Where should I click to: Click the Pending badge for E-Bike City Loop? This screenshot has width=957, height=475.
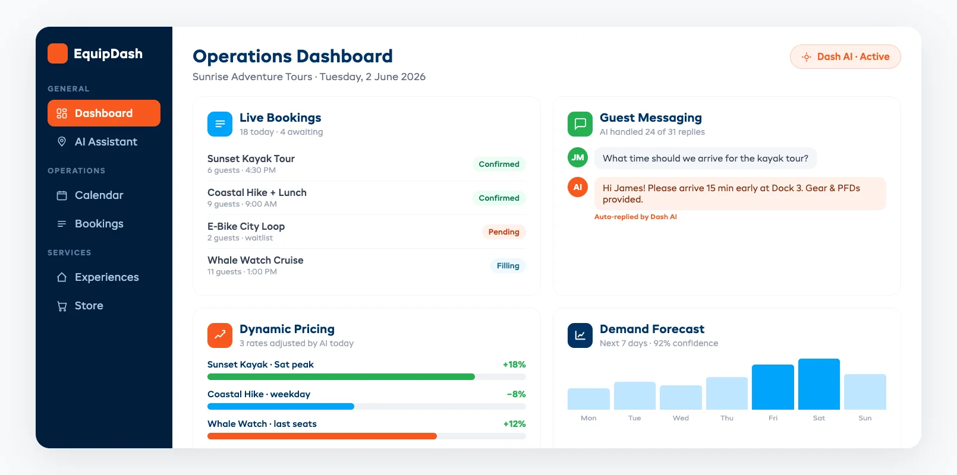point(504,232)
